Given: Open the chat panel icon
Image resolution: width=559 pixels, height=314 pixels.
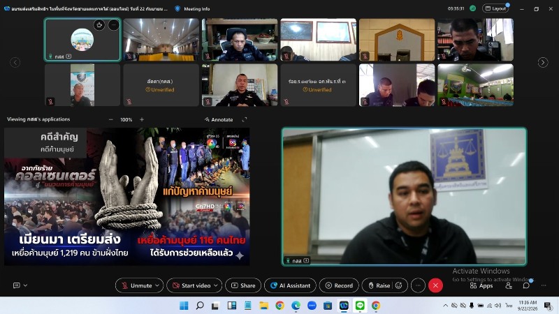Looking at the screenshot, I should click(x=526, y=285).
